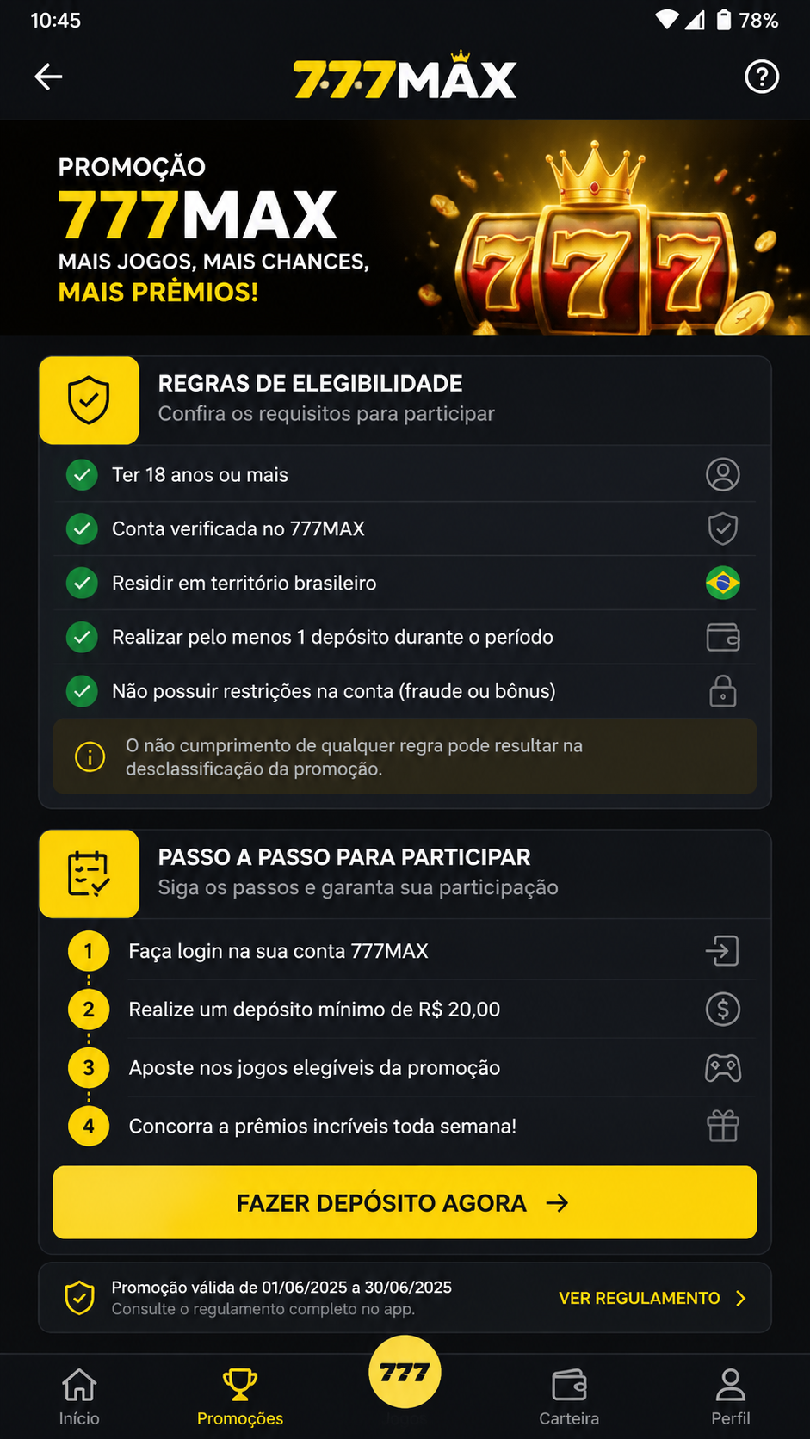Screen dimensions: 810x1439
Task: Tap the gamepad icon beside step 3
Action: [723, 1068]
